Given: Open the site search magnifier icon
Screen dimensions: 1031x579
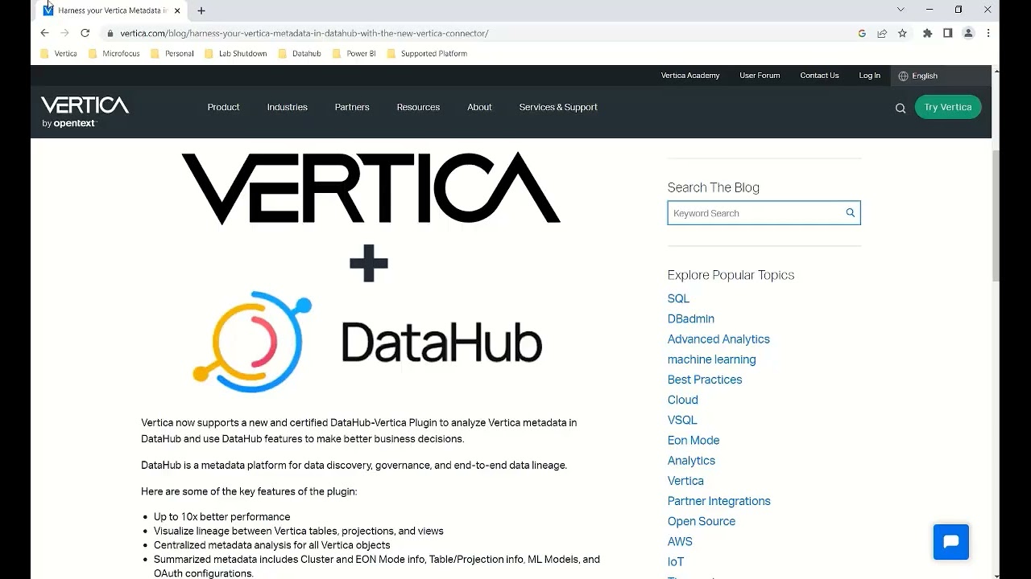Looking at the screenshot, I should click(901, 108).
